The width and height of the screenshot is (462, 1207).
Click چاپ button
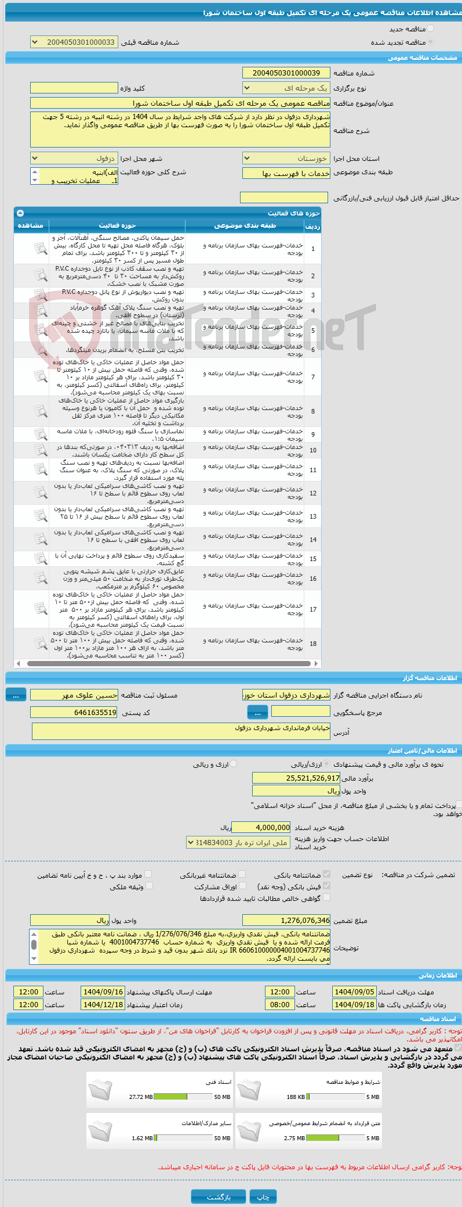coord(263,1197)
